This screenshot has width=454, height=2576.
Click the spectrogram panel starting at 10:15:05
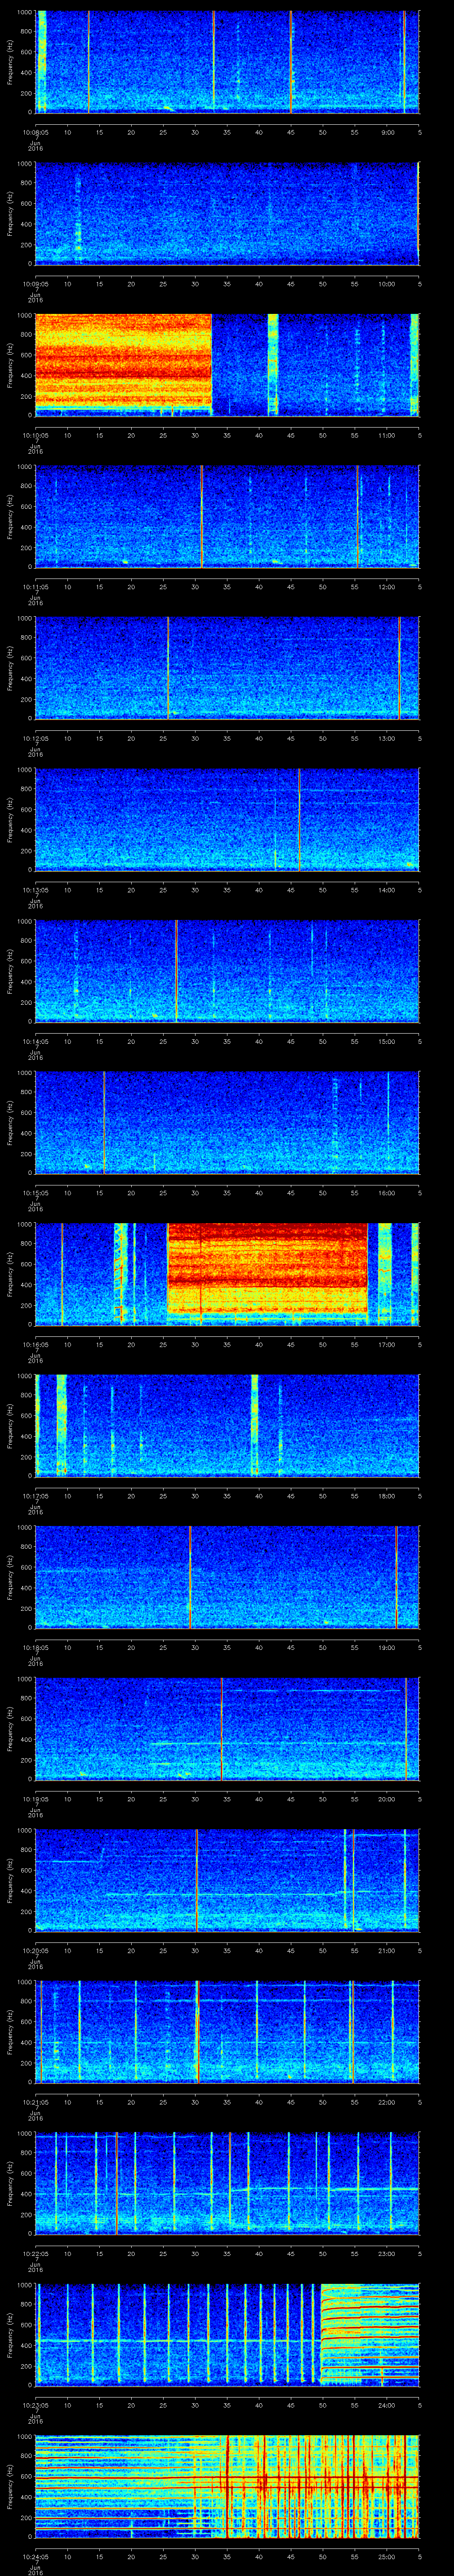(227, 1122)
